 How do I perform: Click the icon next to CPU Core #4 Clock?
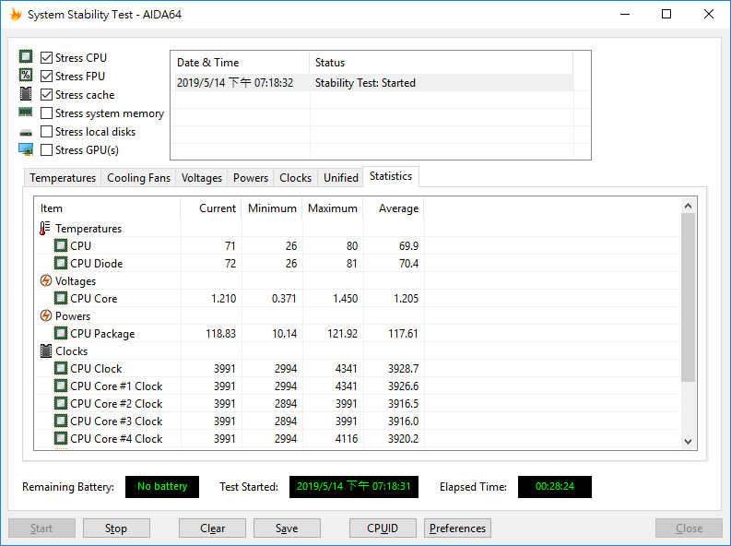61,438
